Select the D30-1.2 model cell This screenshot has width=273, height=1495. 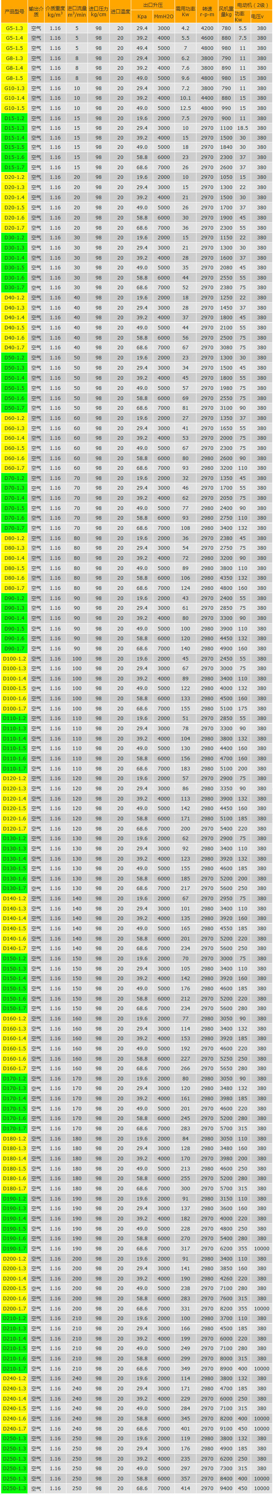pyautogui.click(x=15, y=237)
